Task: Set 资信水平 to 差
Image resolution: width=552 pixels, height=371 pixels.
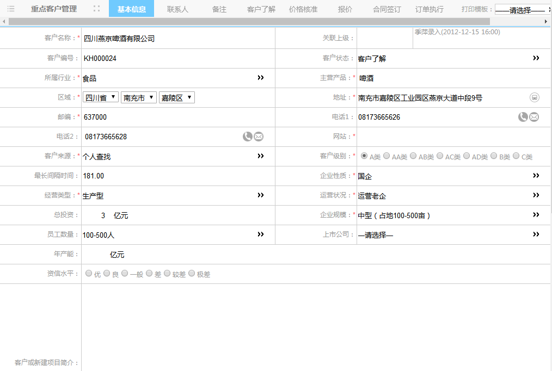Action: click(x=149, y=273)
